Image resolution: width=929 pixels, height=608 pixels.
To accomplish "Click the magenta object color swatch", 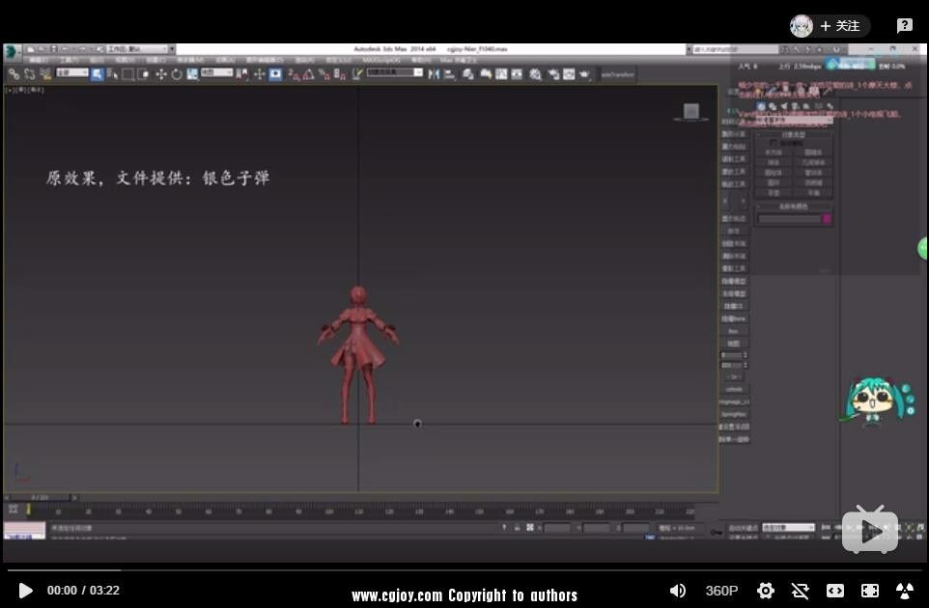I will [x=827, y=218].
